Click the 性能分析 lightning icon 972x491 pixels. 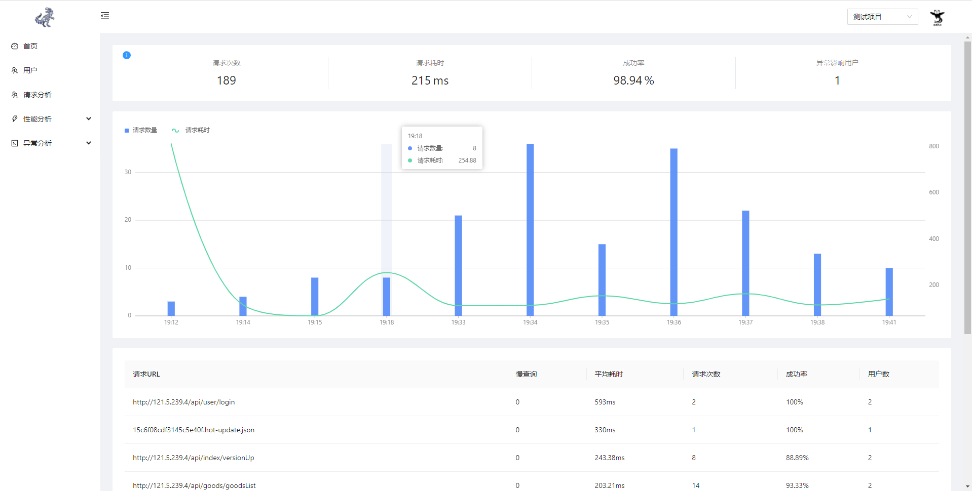click(x=15, y=119)
